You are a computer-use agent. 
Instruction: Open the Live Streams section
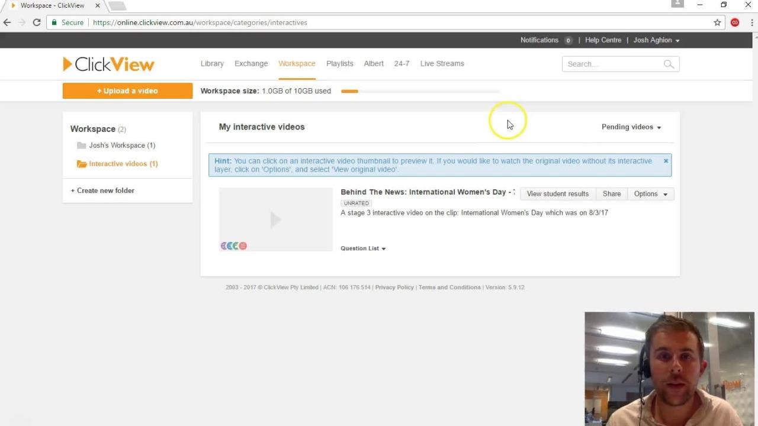pos(442,63)
